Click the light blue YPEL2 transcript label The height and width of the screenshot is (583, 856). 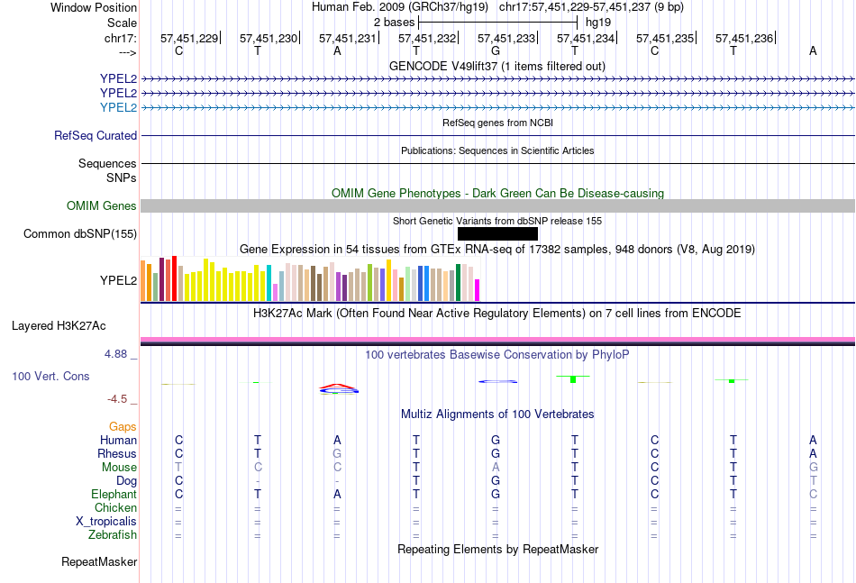(x=118, y=107)
